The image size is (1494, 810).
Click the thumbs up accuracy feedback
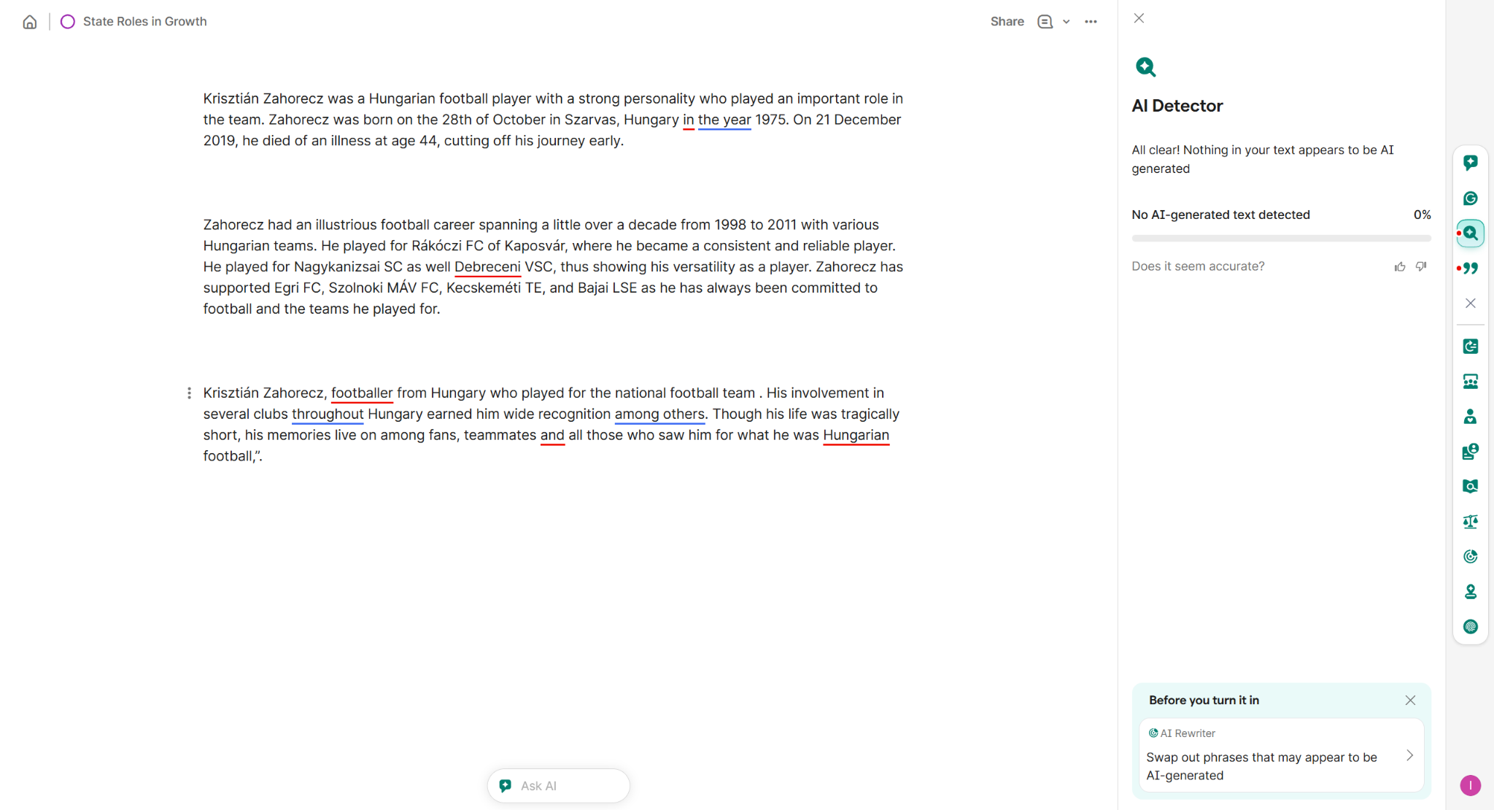1399,266
